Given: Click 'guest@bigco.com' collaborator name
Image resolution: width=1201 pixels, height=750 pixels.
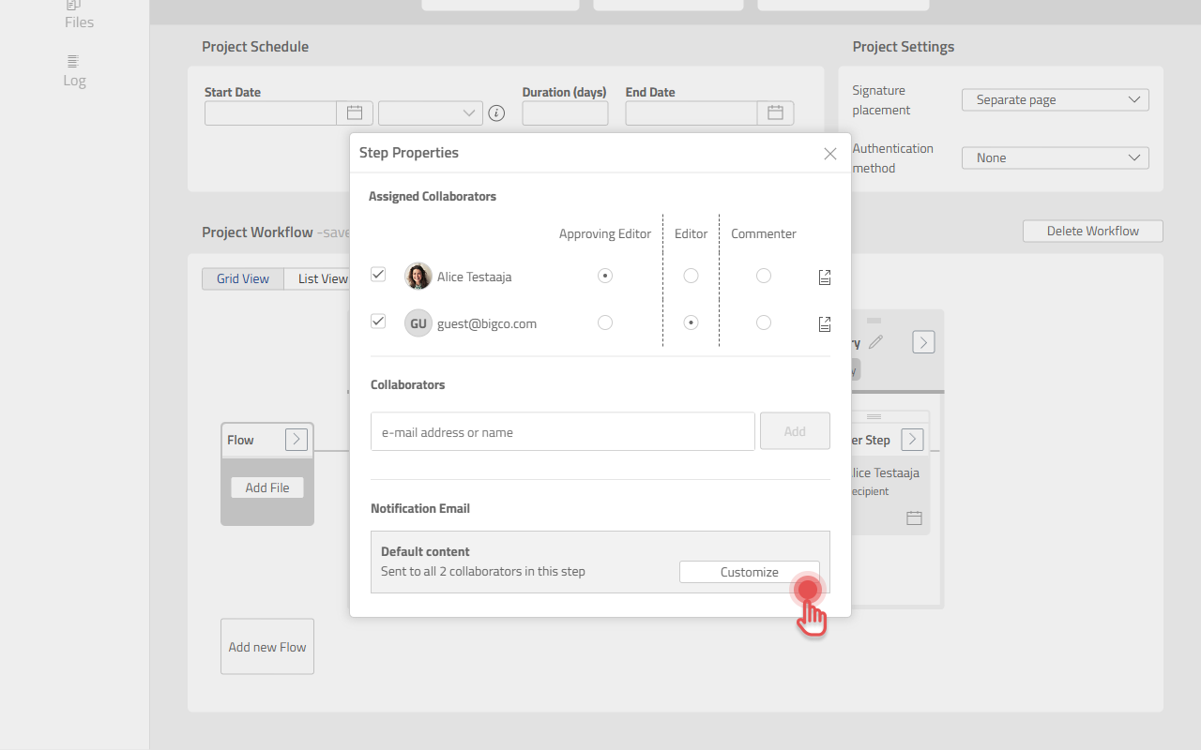Looking at the screenshot, I should (487, 323).
